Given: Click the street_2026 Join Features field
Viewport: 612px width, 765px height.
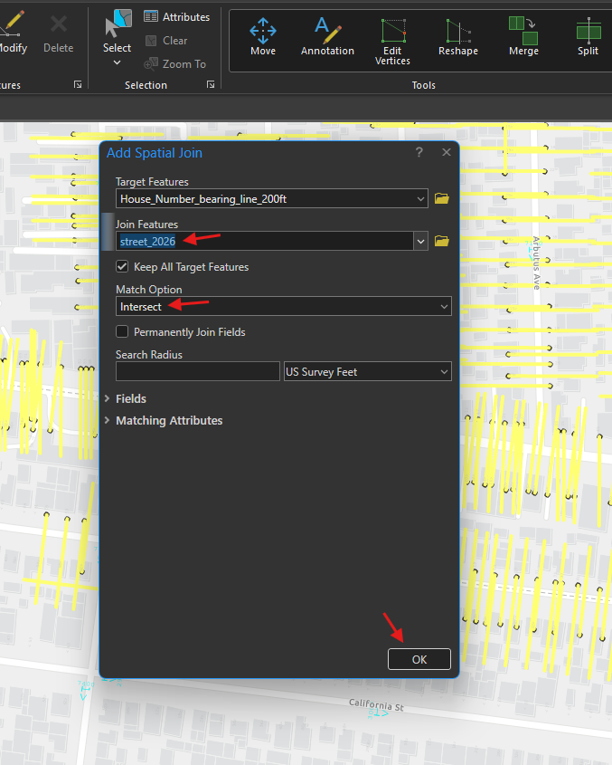Looking at the screenshot, I should [x=265, y=241].
